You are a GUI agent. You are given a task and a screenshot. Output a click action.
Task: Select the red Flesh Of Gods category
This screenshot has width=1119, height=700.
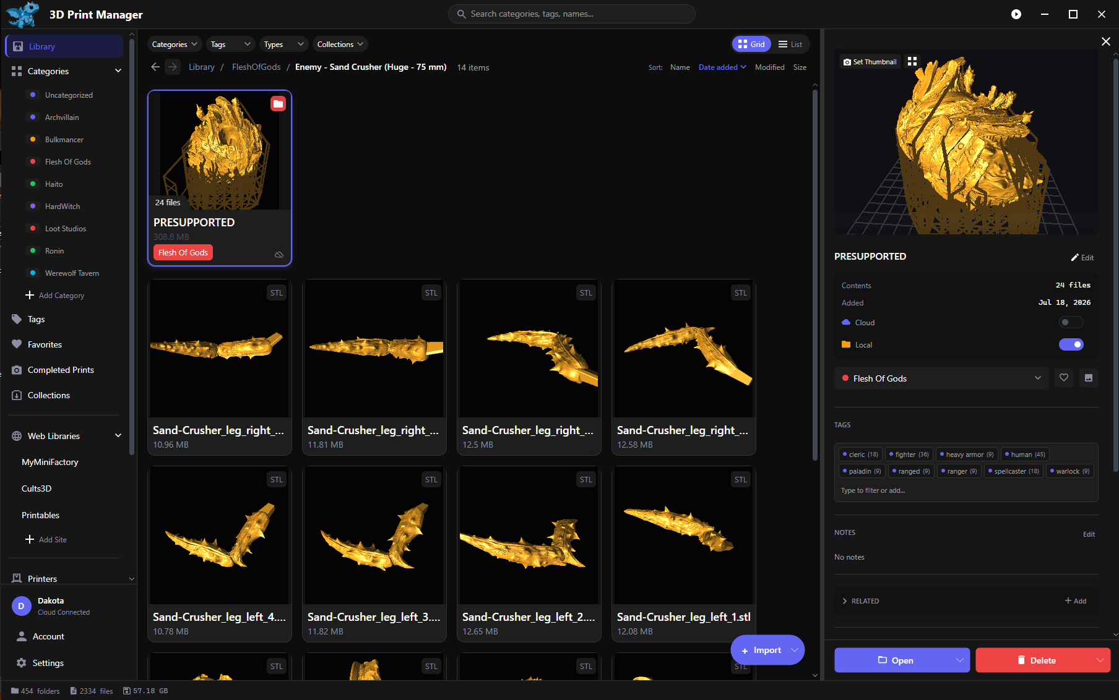click(x=68, y=161)
